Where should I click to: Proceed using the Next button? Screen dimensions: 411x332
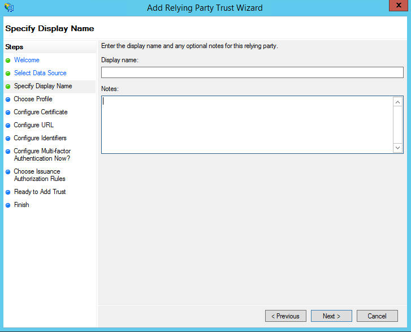click(x=331, y=316)
